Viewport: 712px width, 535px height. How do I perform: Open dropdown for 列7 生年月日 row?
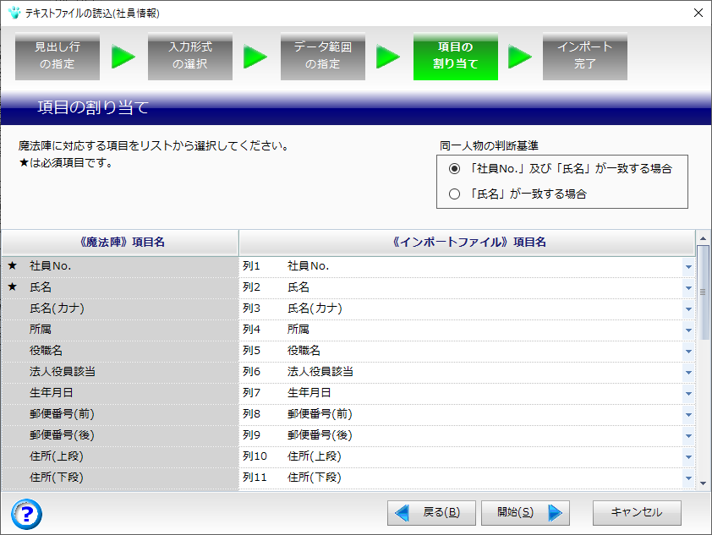[688, 393]
